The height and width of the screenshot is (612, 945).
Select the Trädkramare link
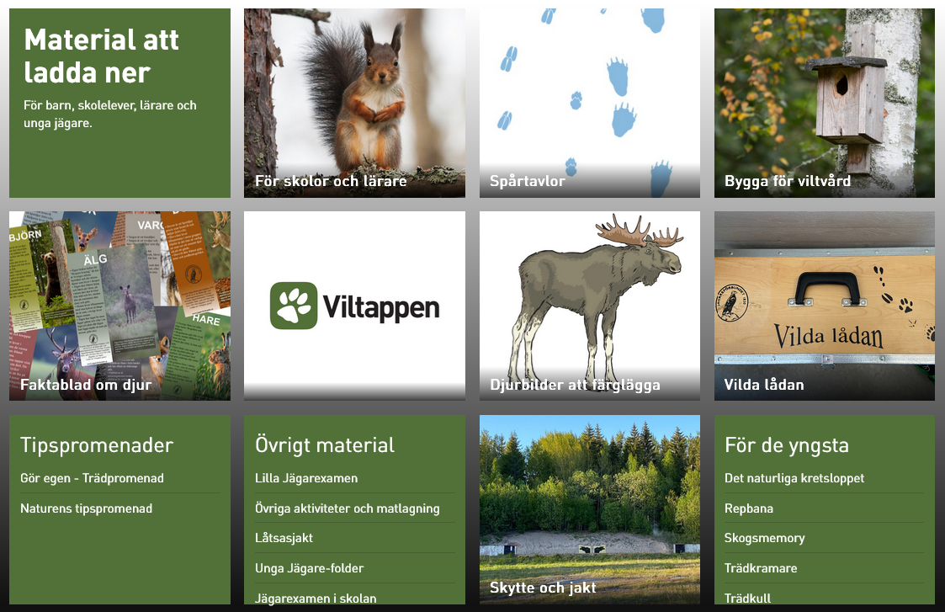(761, 568)
